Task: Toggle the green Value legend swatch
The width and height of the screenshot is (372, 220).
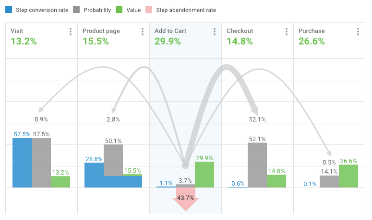Action: (119, 10)
